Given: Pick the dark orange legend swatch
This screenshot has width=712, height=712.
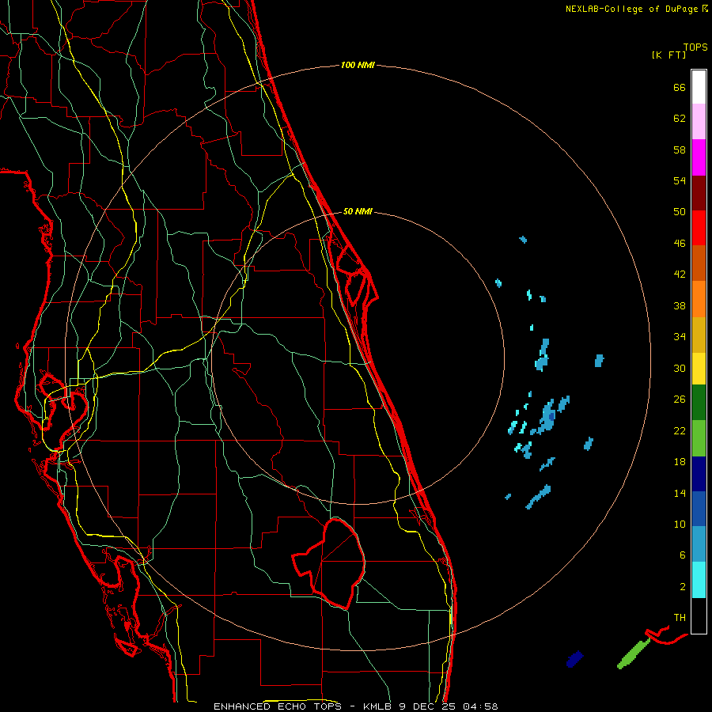Looking at the screenshot, I should (699, 263).
